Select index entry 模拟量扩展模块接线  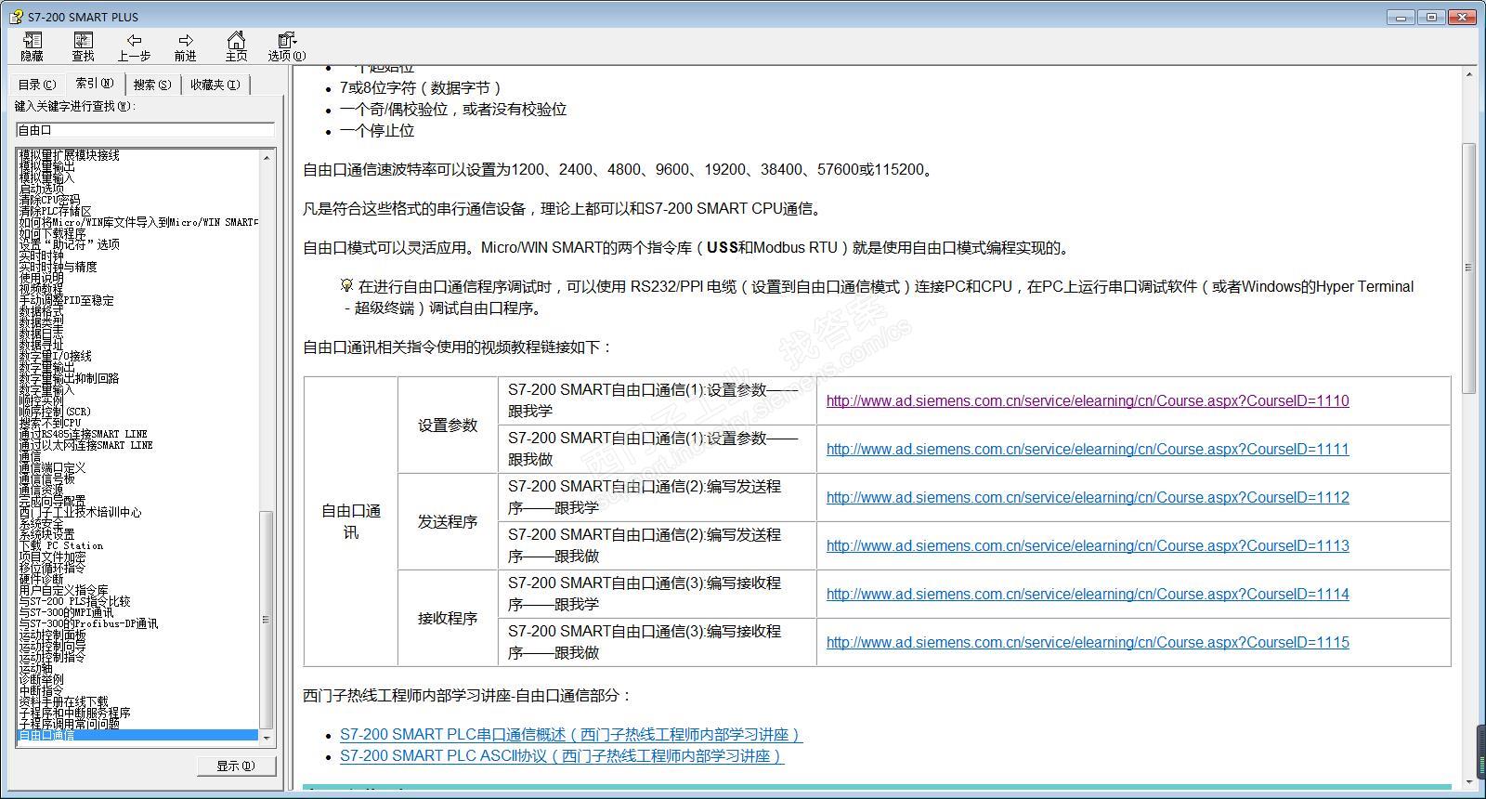[70, 155]
